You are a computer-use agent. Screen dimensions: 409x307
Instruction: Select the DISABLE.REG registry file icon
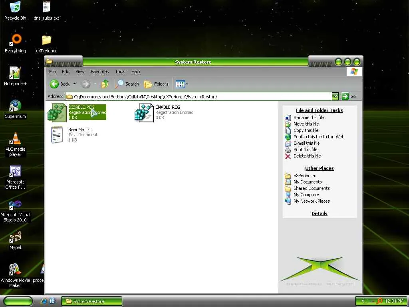click(57, 112)
